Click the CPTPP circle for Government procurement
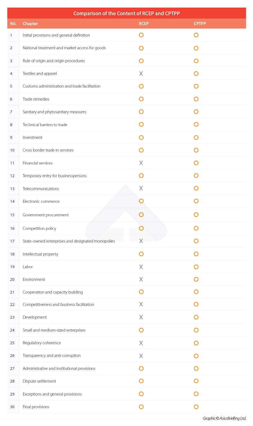The width and height of the screenshot is (253, 426). click(x=196, y=215)
